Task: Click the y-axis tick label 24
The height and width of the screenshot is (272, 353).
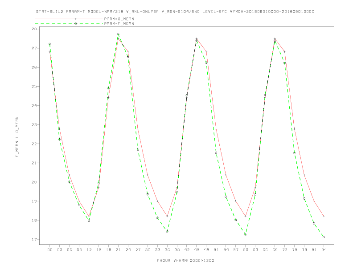Action: pyautogui.click(x=35, y=105)
